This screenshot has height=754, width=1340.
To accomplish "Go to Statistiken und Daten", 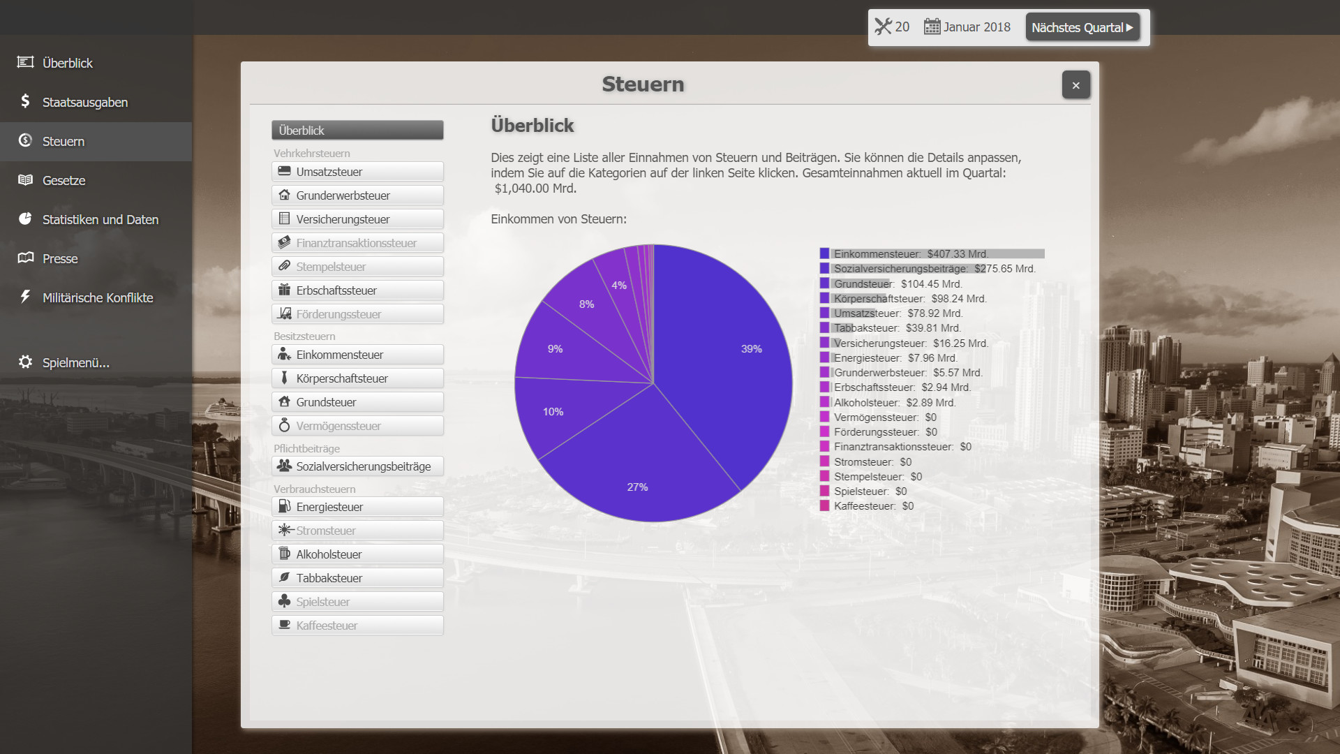I will (x=100, y=219).
